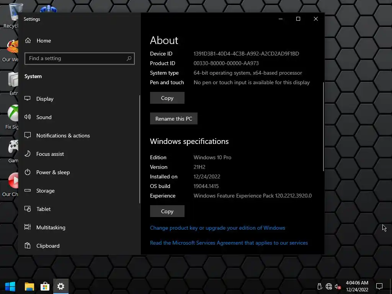Open the Action Center notification icon

[x=379, y=286]
